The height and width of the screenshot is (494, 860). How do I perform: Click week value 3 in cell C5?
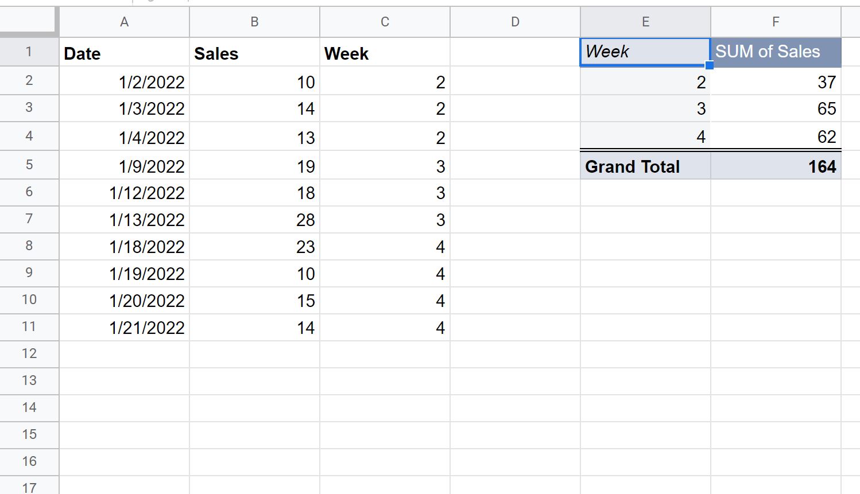tap(385, 165)
